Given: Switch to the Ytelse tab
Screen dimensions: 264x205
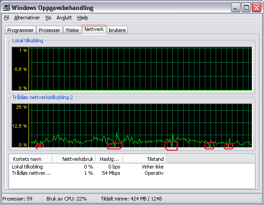Looking at the screenshot, I should [x=72, y=30].
